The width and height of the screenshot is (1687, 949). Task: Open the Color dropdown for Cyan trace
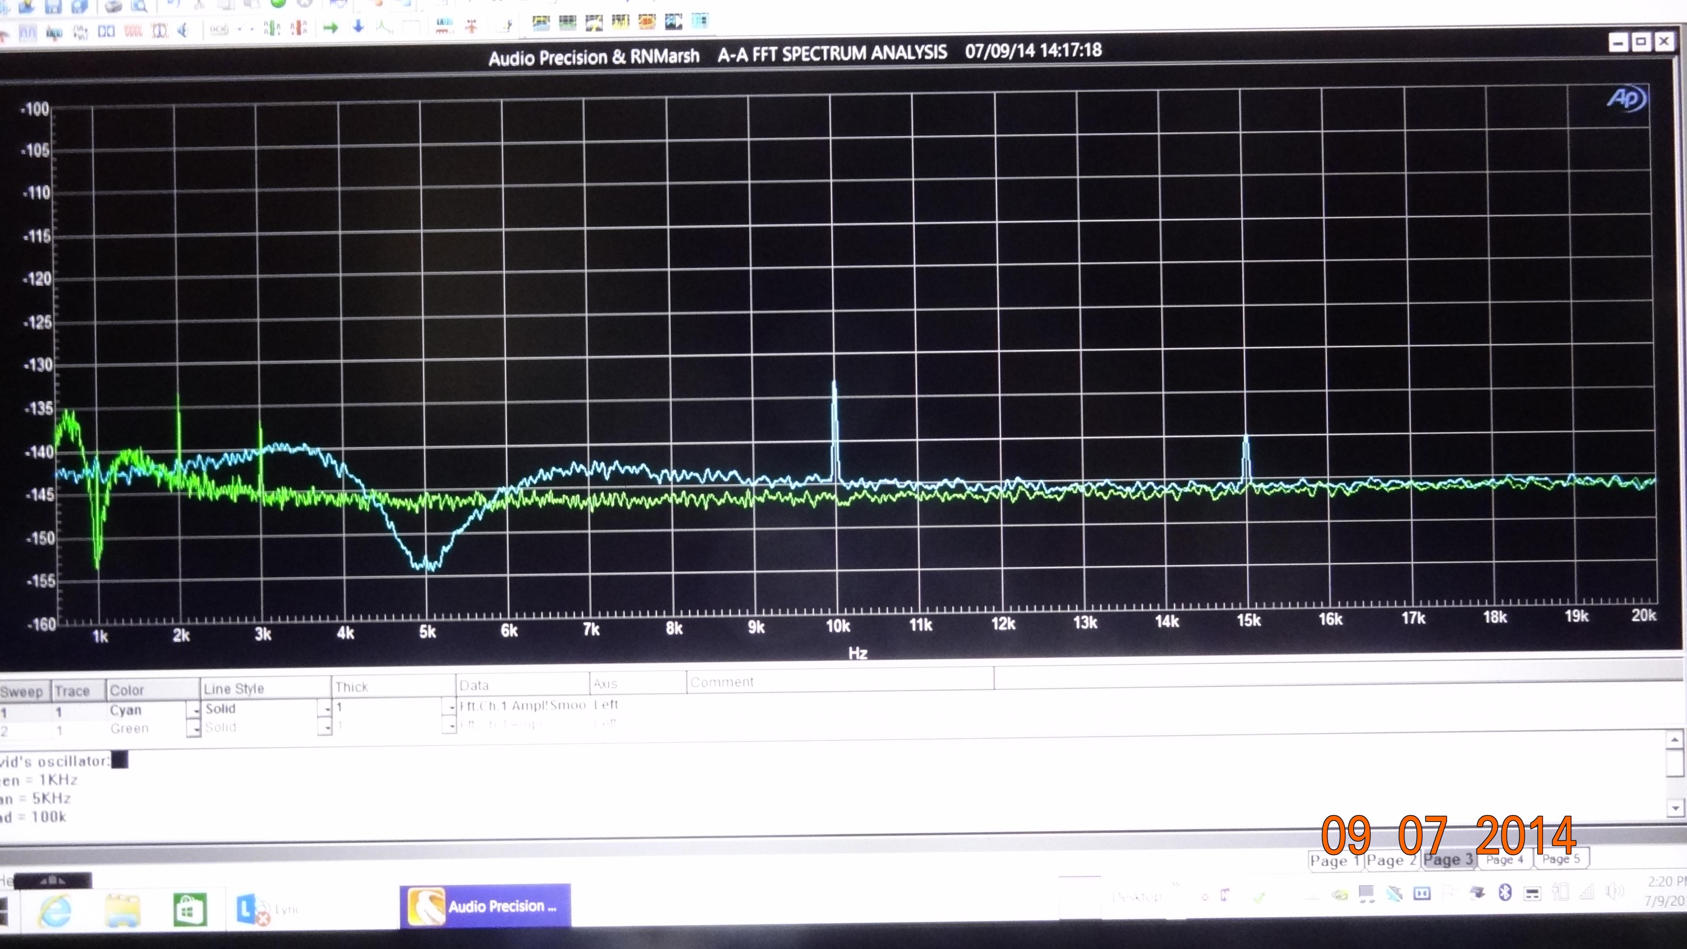193,709
